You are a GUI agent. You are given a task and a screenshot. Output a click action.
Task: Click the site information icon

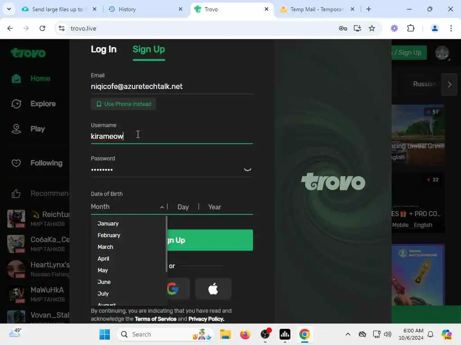[61, 28]
